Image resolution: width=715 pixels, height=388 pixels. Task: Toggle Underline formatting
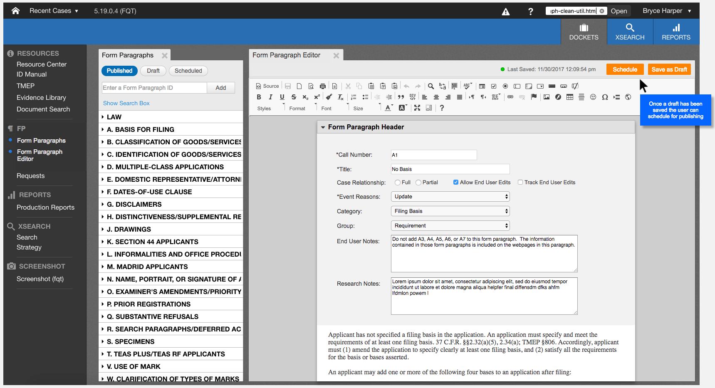[282, 97]
